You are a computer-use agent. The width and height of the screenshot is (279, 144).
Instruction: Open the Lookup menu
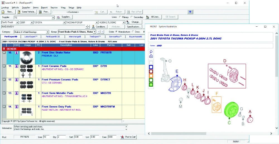(5, 8)
